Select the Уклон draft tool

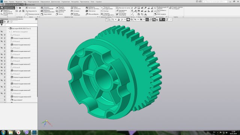(59, 14)
